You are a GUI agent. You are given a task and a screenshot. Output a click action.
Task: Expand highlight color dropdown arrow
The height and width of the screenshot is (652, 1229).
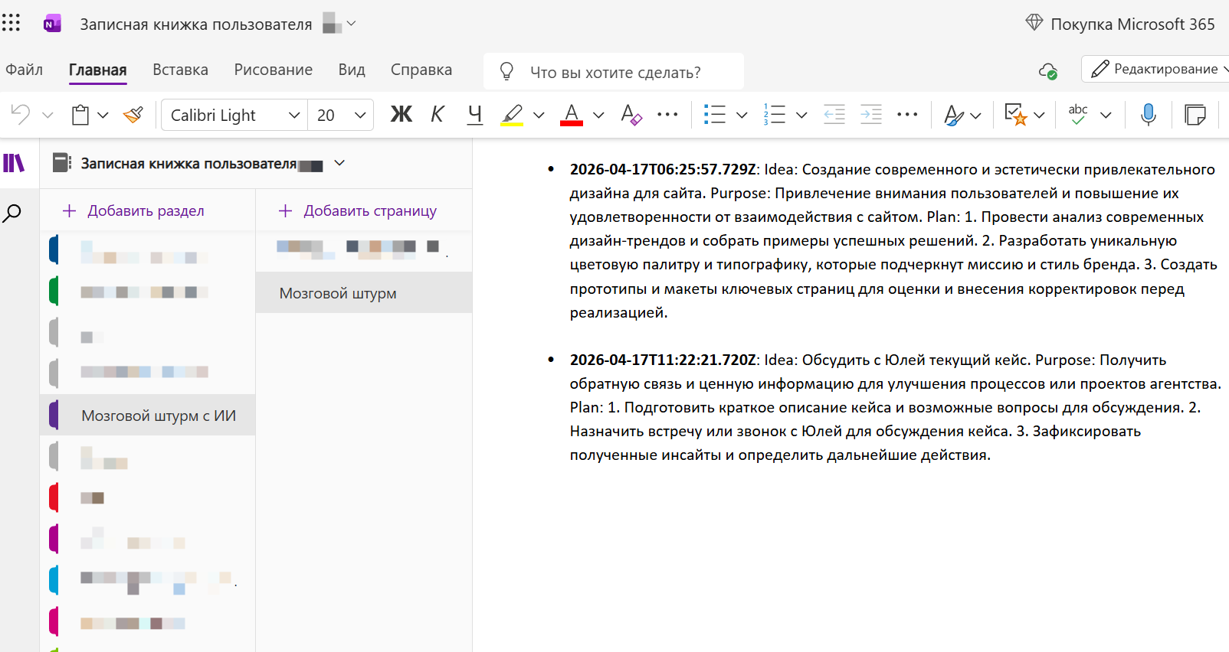click(539, 115)
